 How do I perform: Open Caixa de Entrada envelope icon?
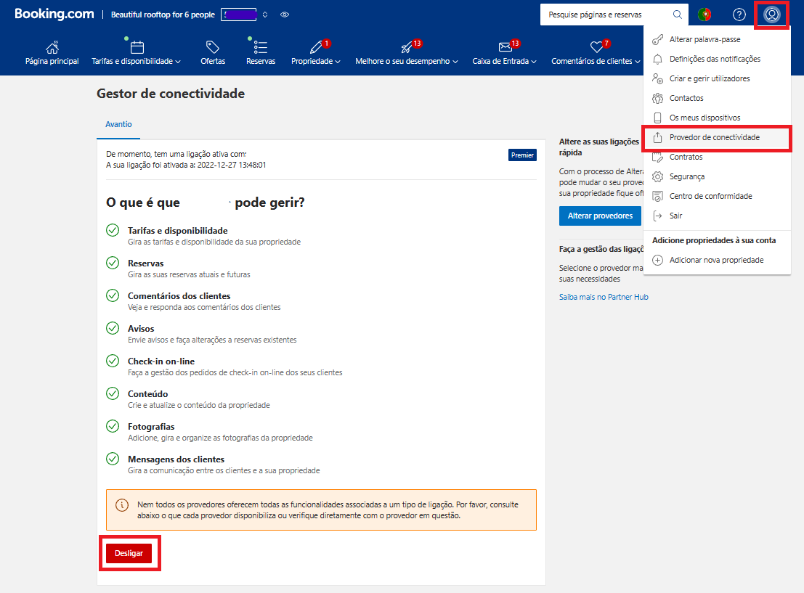(x=505, y=47)
